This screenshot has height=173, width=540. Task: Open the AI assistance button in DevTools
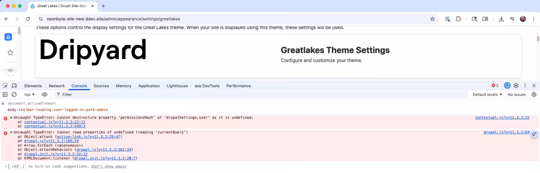coord(507,86)
